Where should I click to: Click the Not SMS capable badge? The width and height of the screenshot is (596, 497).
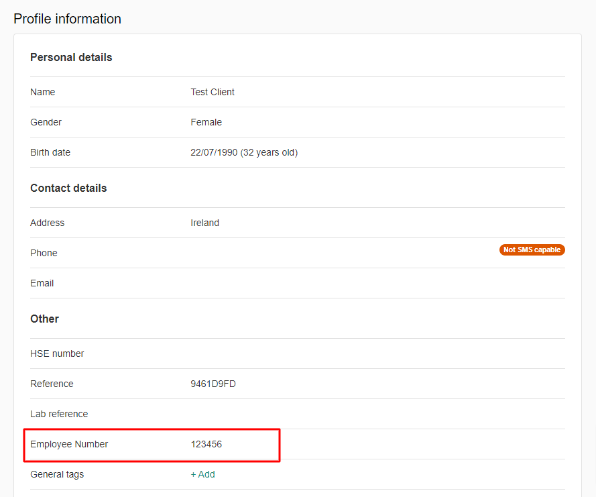click(x=532, y=250)
